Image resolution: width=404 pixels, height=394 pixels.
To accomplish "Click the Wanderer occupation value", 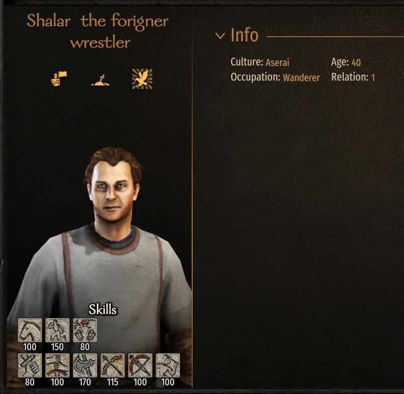I will coord(301,77).
